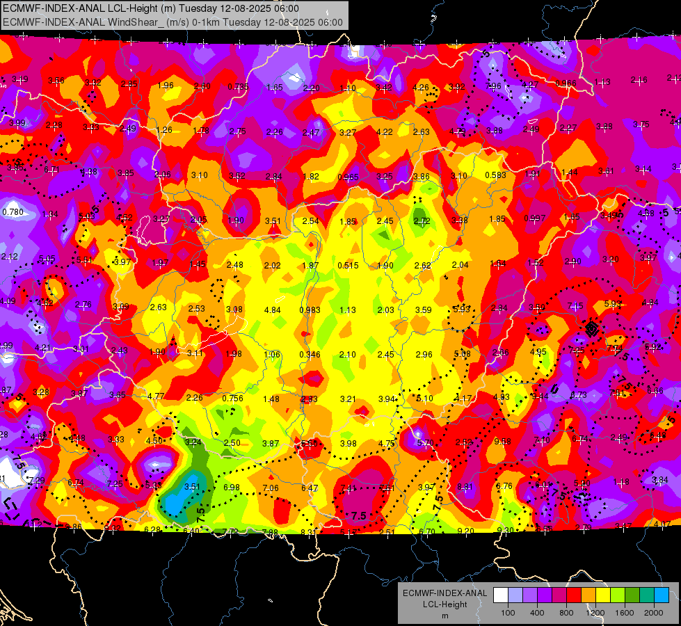681x626 pixels.
Task: Click the wind shear value 9.44
Action: (x=540, y=396)
